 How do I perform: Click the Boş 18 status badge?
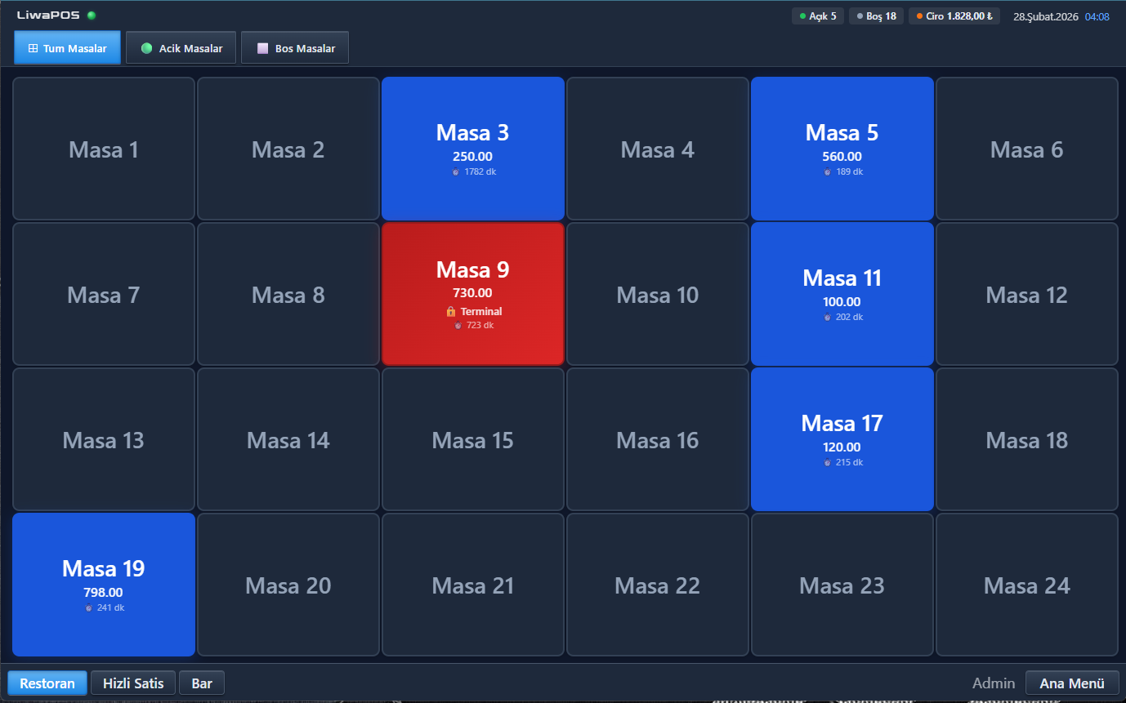[x=876, y=16]
